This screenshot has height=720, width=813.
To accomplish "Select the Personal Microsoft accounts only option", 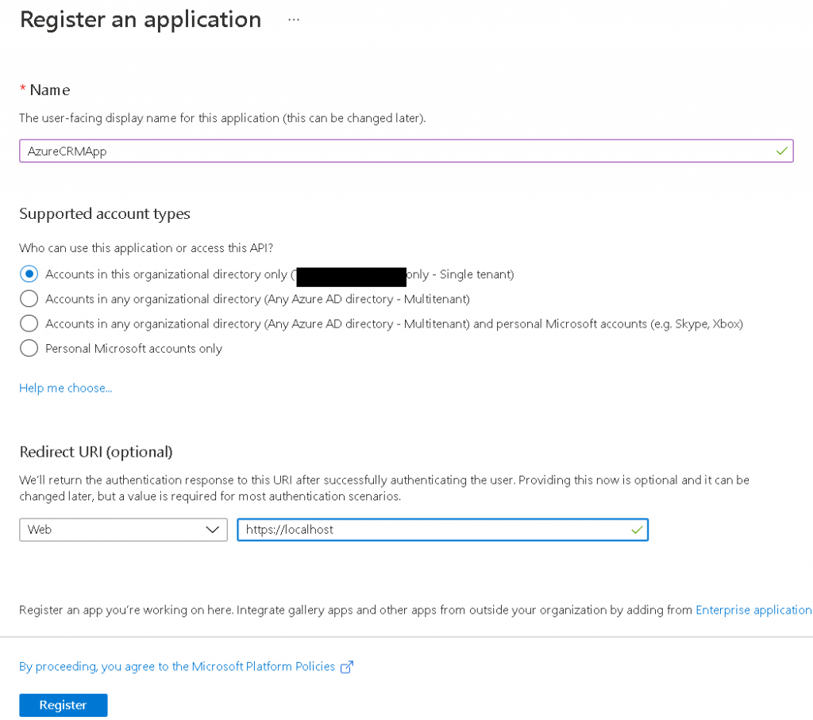I will pos(29,348).
